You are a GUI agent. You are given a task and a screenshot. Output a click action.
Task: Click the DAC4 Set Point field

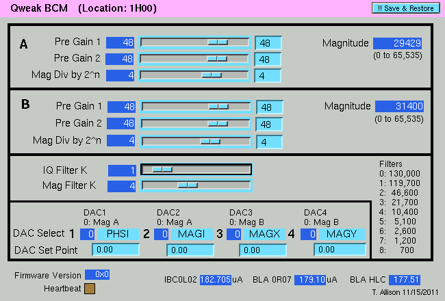[340, 250]
